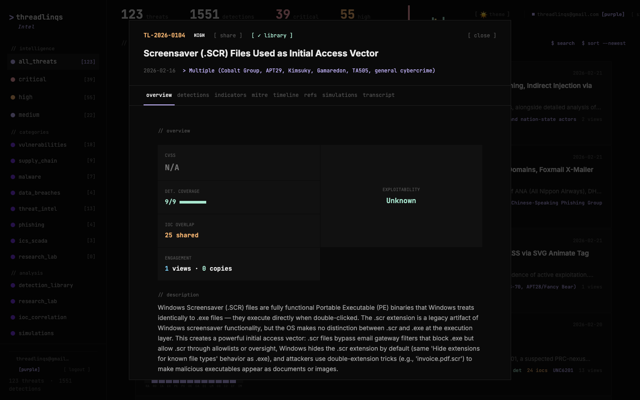Switch to the mitre tab
The height and width of the screenshot is (400, 640).
click(x=260, y=95)
